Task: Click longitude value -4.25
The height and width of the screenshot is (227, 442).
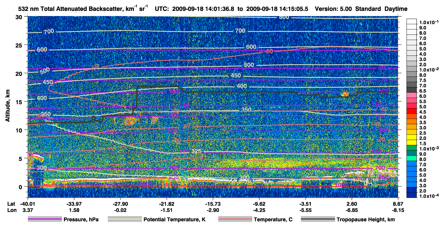Action: 259,210
